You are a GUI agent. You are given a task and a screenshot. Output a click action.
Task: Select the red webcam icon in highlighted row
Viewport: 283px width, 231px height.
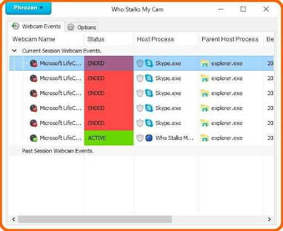click(34, 64)
